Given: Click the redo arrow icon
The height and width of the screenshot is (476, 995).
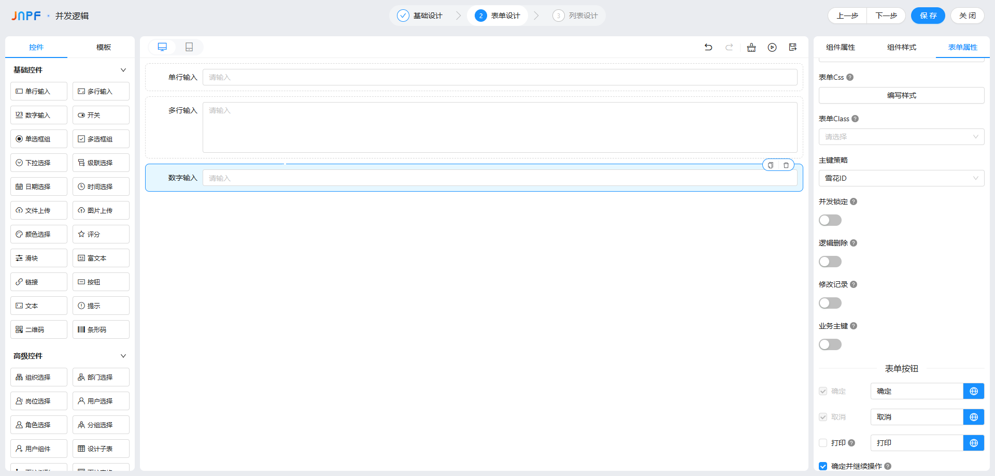Looking at the screenshot, I should [729, 47].
